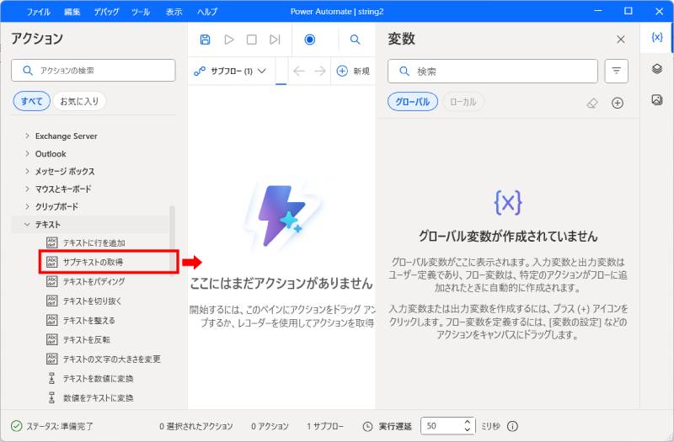Expand the クリップボード group
This screenshot has width=674, height=442.
click(x=27, y=206)
